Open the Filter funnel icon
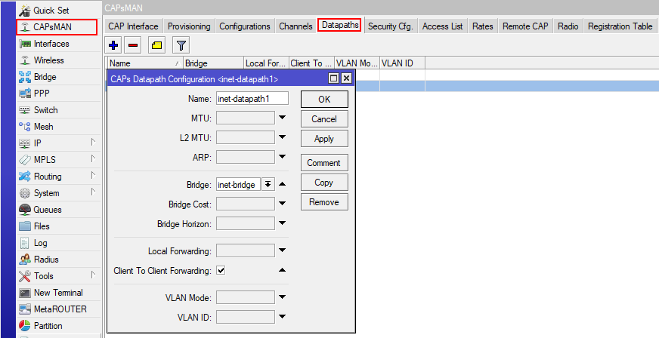This screenshot has width=659, height=338. coord(181,45)
